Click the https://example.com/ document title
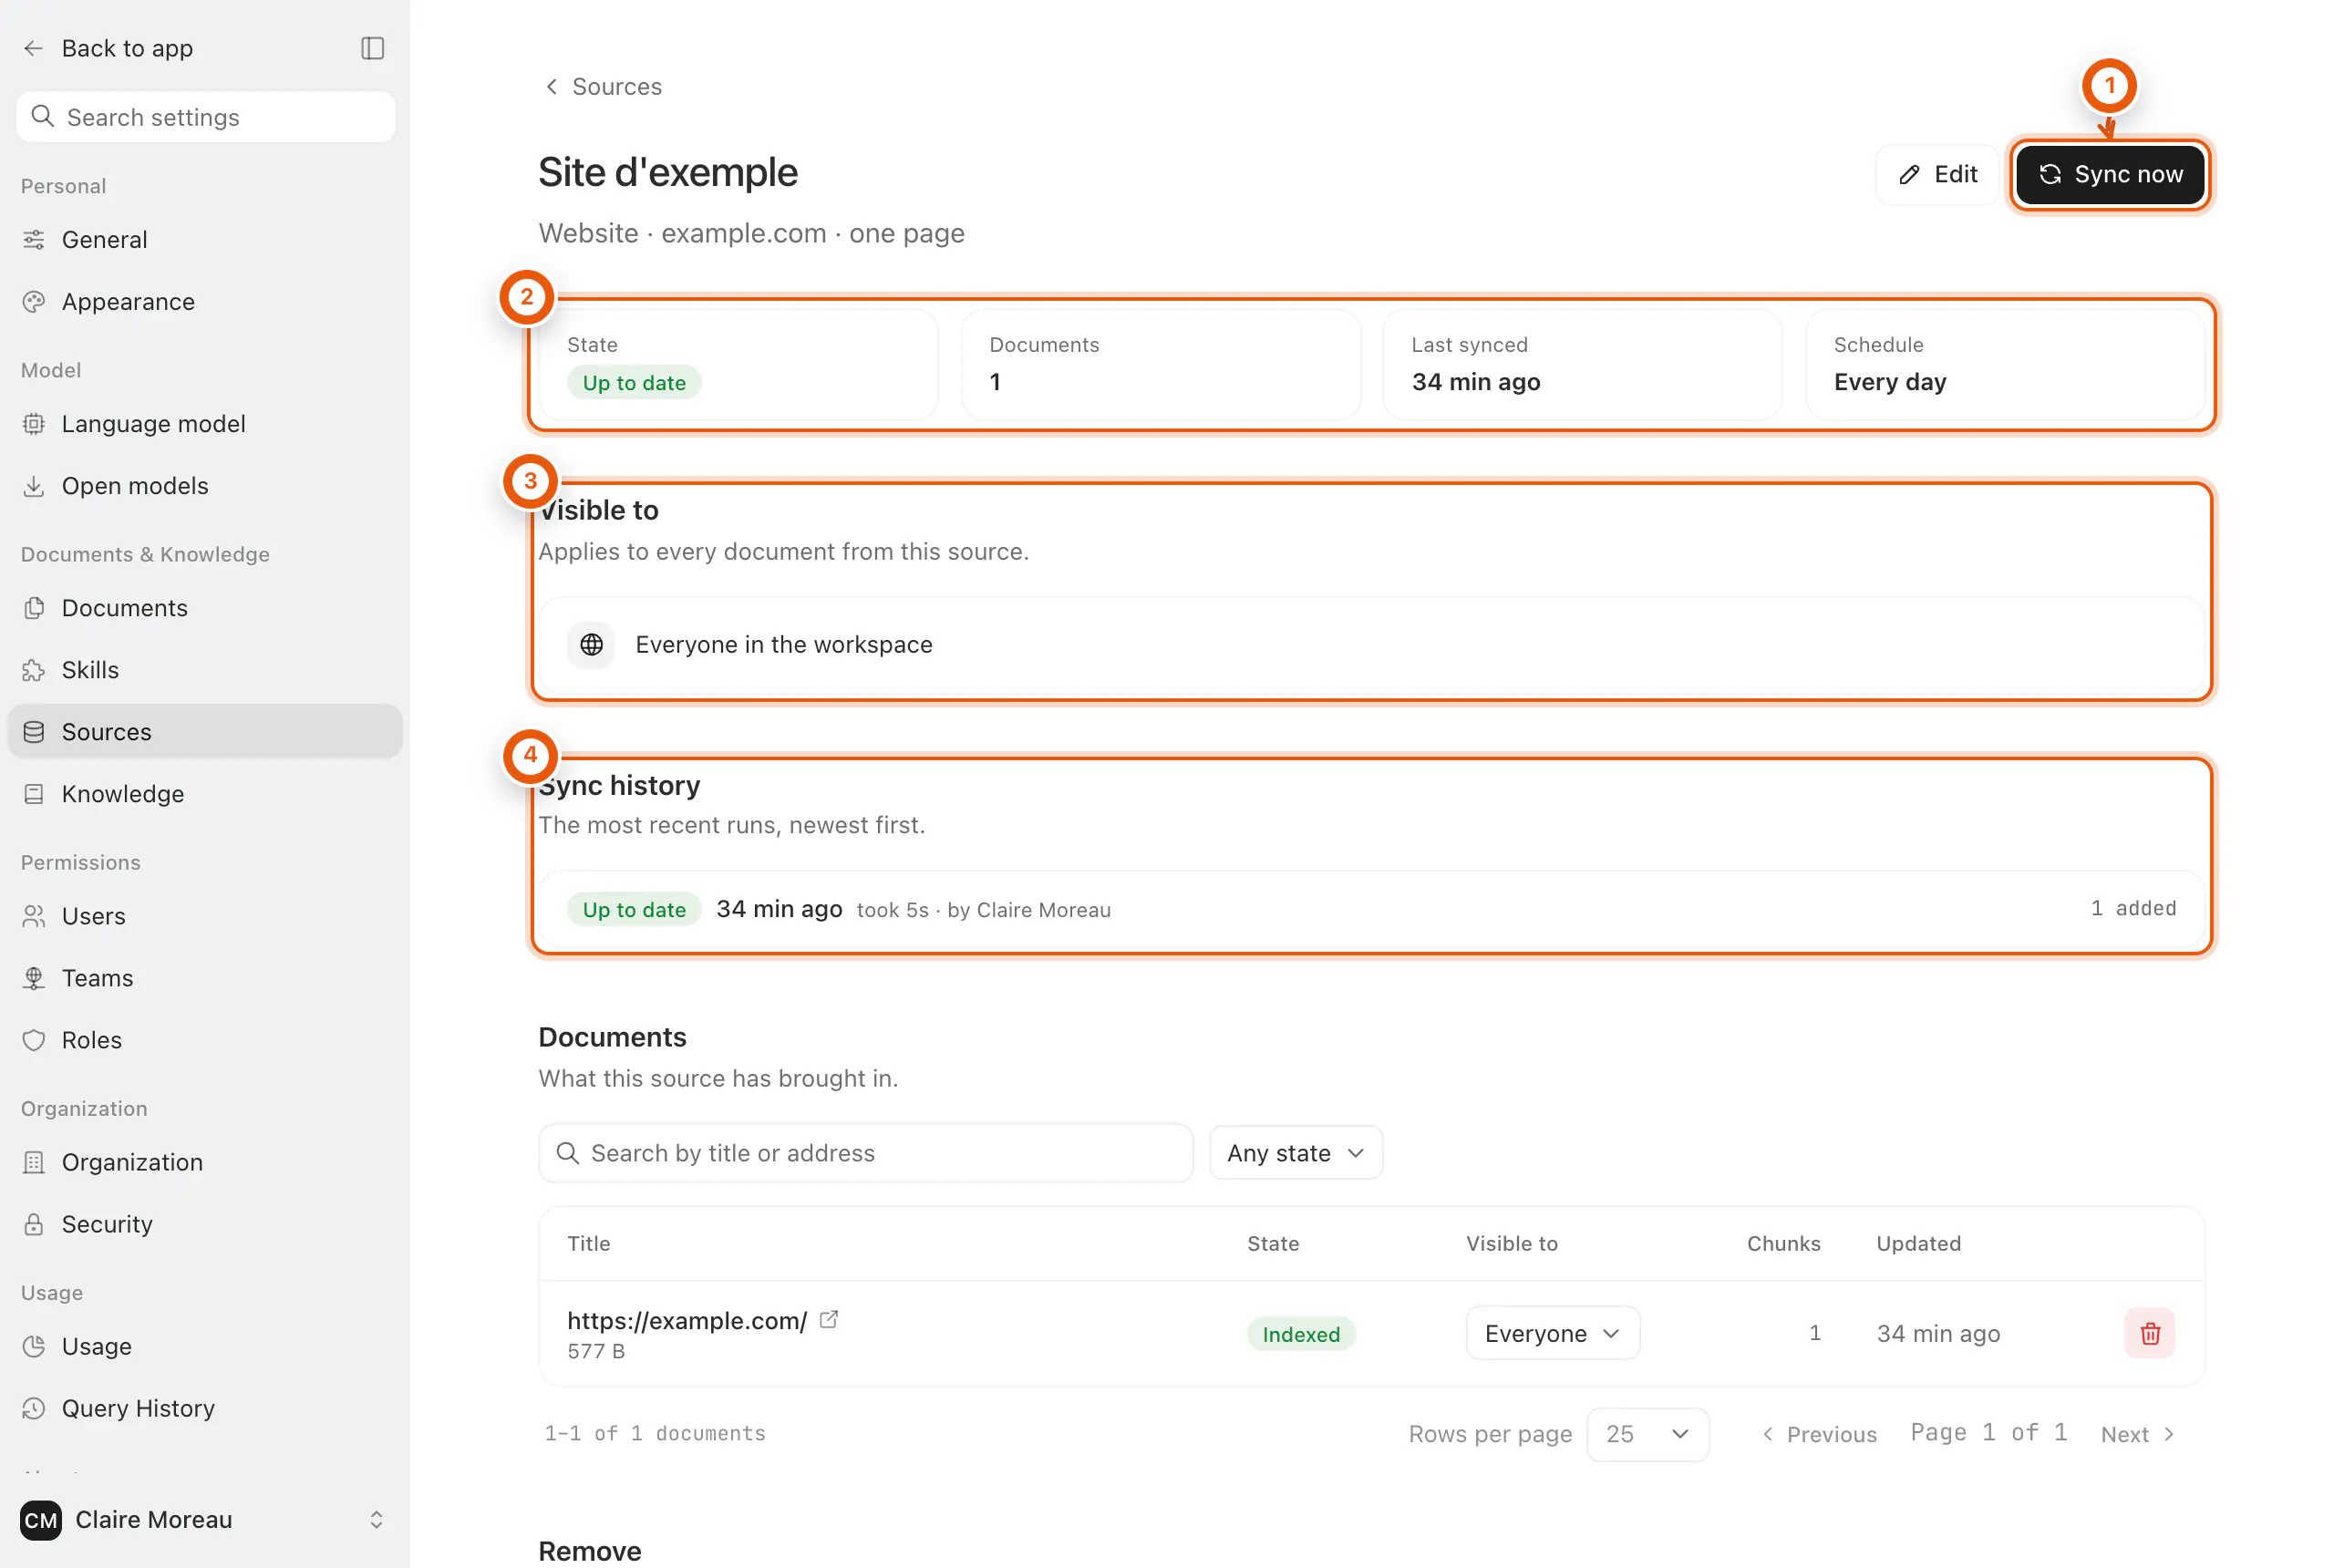 click(x=687, y=1320)
